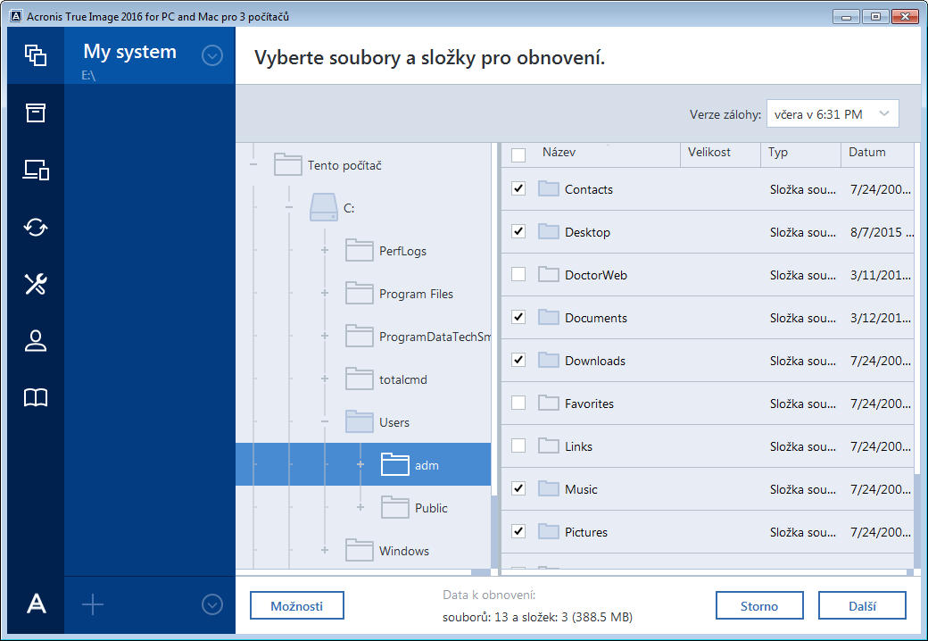Click the Contacts folder icon in list

click(x=549, y=188)
